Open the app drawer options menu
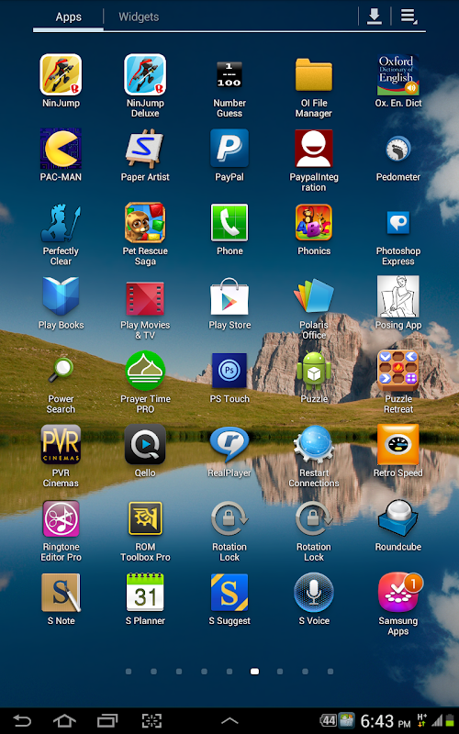 tap(409, 17)
